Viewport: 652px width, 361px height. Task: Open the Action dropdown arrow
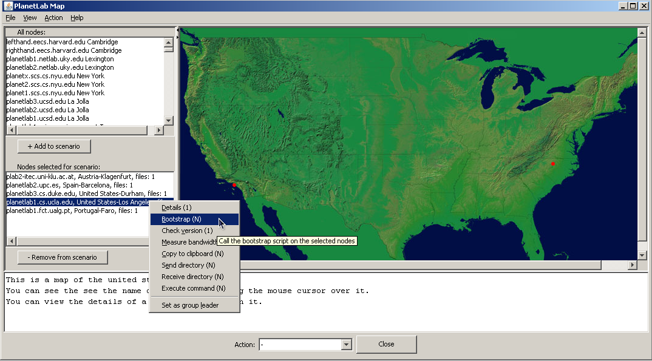347,345
